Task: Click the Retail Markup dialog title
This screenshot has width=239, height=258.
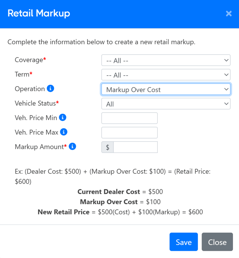Action: coord(39,14)
